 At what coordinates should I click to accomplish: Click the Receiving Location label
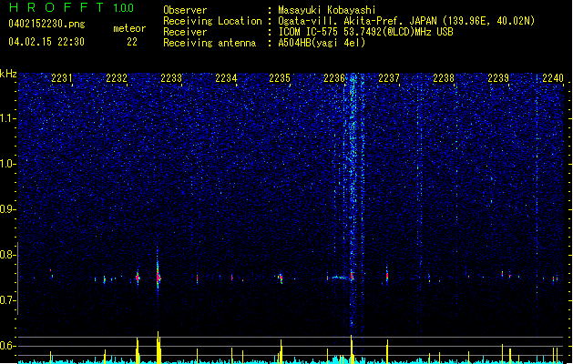212,21
